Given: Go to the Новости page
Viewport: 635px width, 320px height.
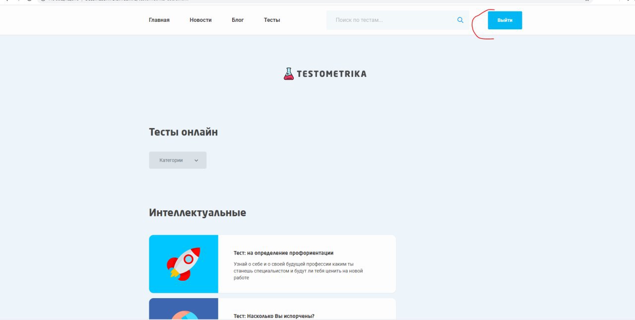Looking at the screenshot, I should [x=200, y=20].
